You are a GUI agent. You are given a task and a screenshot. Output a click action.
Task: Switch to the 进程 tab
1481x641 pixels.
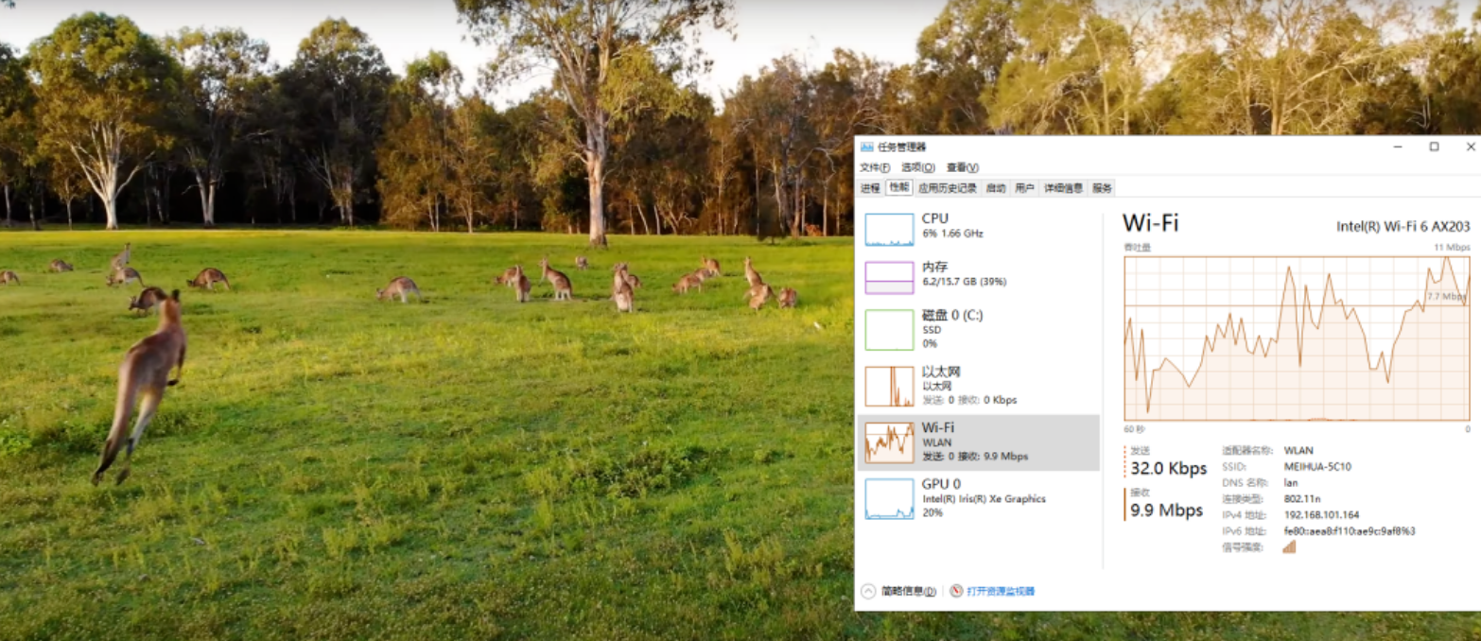coord(870,188)
